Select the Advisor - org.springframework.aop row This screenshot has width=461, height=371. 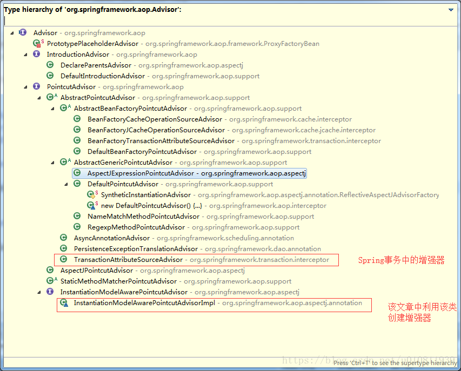click(89, 33)
